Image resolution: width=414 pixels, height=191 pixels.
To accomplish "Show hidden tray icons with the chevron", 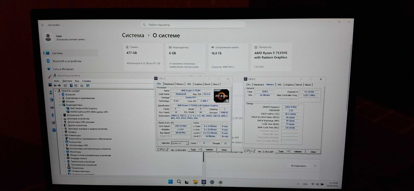I will 298,184.
